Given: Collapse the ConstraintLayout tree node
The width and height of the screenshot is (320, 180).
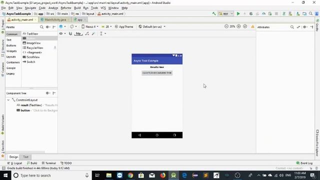Looking at the screenshot, I should coord(8,100).
